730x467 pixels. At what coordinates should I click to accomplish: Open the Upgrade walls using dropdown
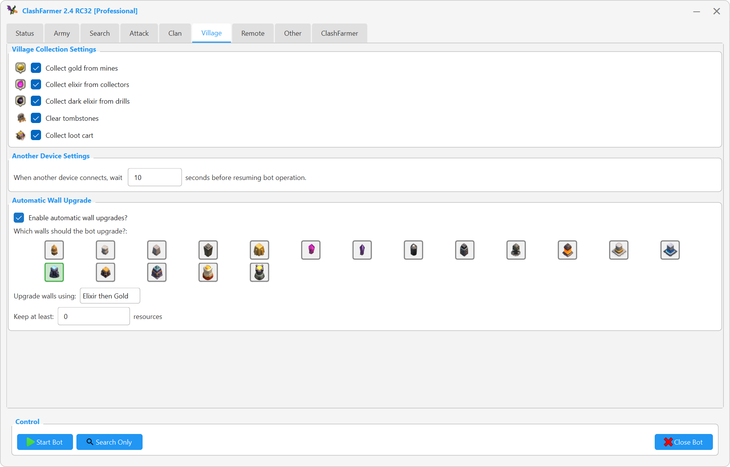click(110, 296)
